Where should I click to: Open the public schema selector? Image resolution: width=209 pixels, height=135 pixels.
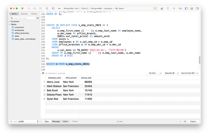point(28,122)
